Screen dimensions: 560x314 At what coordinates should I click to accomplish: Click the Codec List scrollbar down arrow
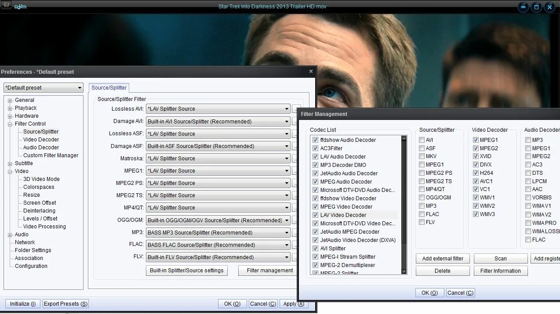pyautogui.click(x=404, y=272)
